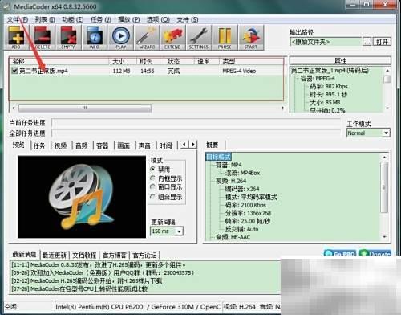401x315 pixels.
Task: Open the 最新消息 news tab
Action: 24,254
